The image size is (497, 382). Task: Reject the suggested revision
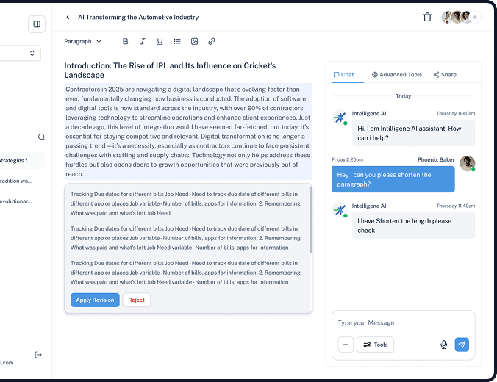[x=137, y=300]
